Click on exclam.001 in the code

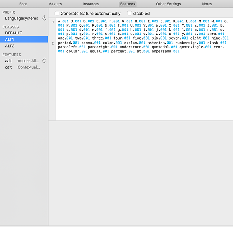click(x=135, y=43)
